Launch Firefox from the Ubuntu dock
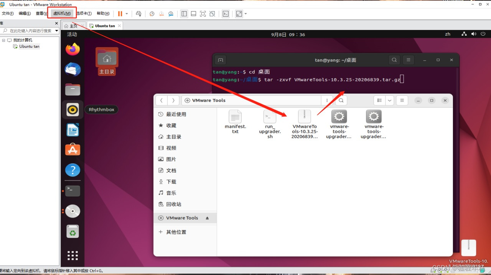The height and width of the screenshot is (275, 491). [x=72, y=49]
